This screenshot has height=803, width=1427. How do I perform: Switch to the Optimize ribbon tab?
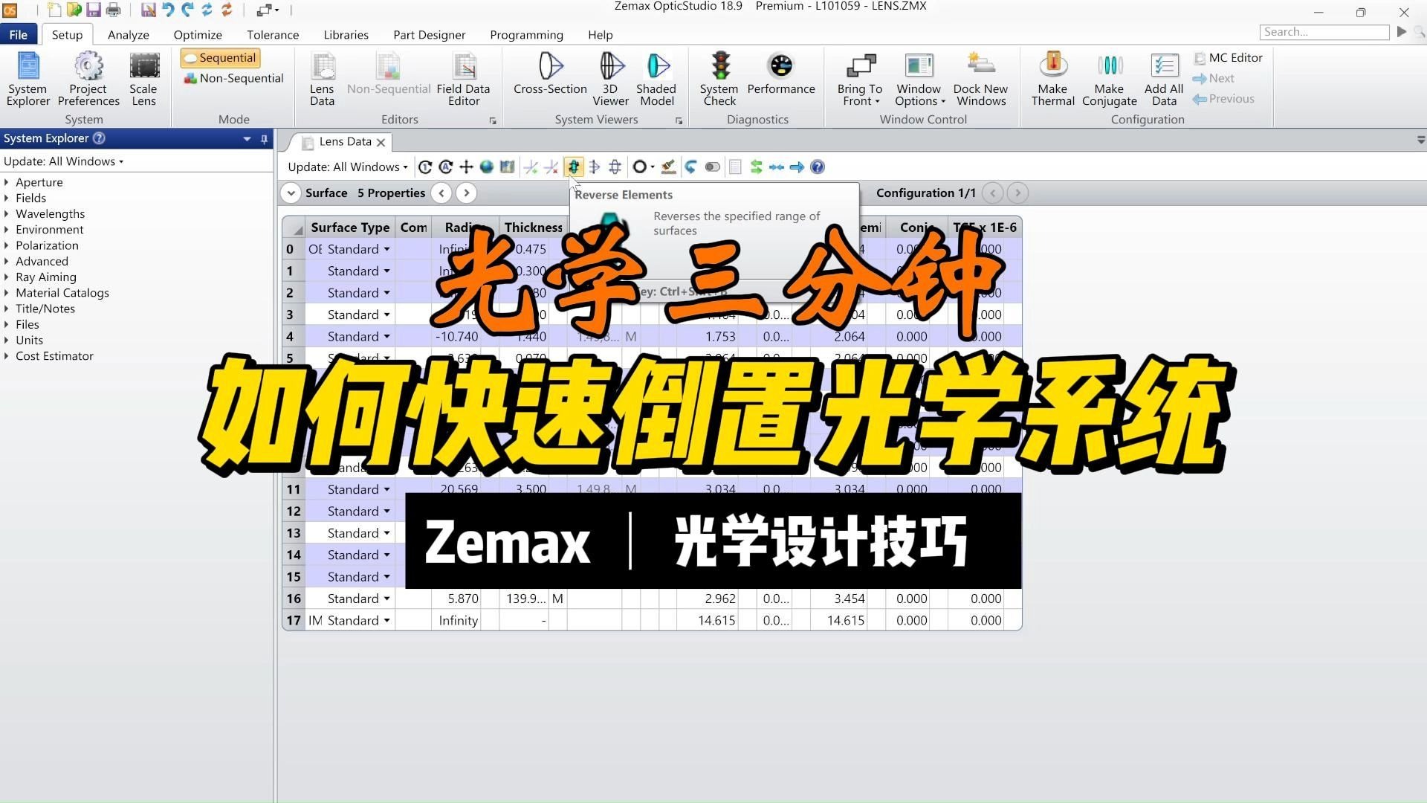tap(198, 35)
